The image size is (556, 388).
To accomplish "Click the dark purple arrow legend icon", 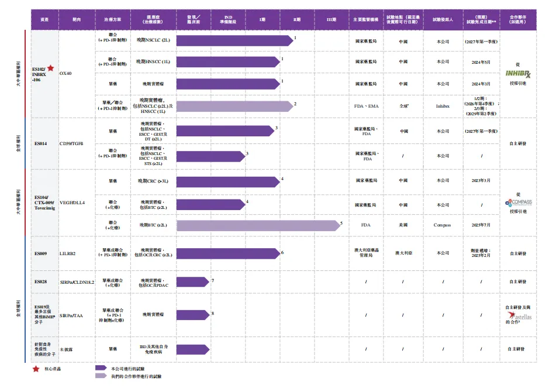I will click(x=101, y=368).
